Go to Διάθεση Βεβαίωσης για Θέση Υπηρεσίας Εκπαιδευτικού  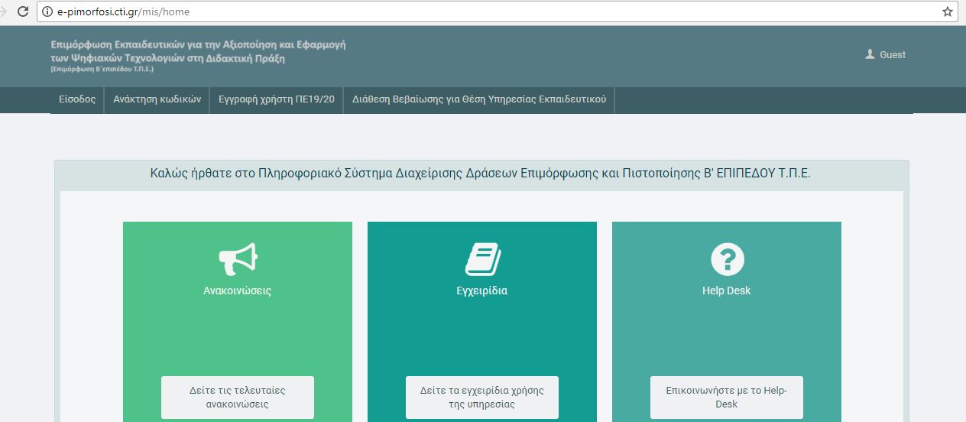479,99
